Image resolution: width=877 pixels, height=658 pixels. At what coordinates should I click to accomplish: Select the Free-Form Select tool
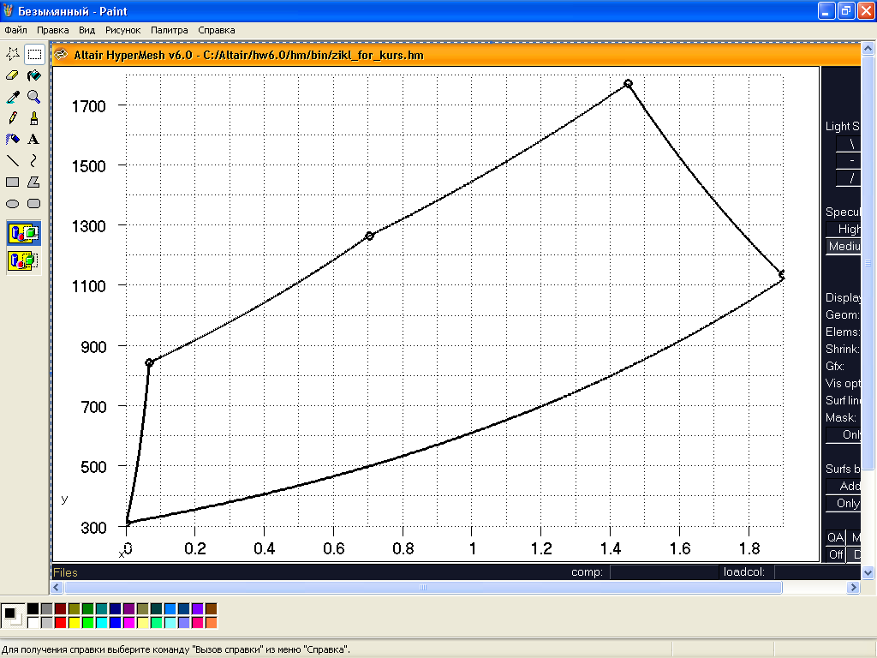coord(13,54)
